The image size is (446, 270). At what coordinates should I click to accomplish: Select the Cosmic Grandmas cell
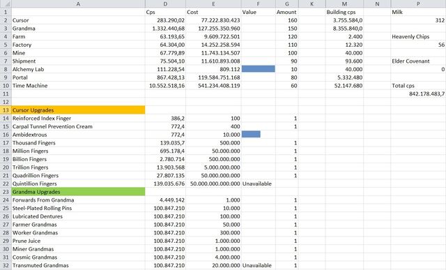[78, 257]
